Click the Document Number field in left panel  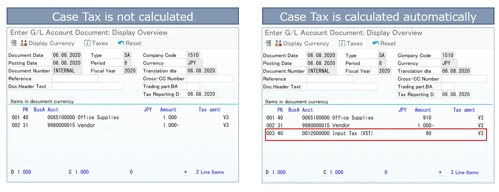click(66, 71)
